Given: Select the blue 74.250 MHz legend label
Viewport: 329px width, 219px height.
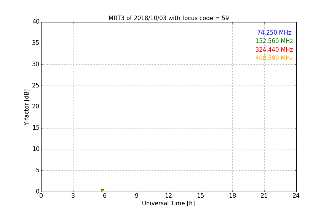Looking at the screenshot, I should click(x=274, y=32).
